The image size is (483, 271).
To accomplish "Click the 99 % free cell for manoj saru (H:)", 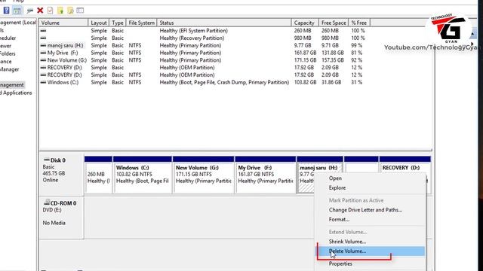I will click(x=356, y=45).
